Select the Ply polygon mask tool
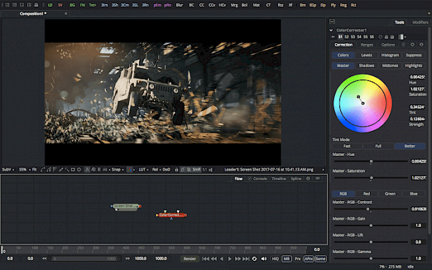This screenshot has height=270, width=432. [x=333, y=4]
